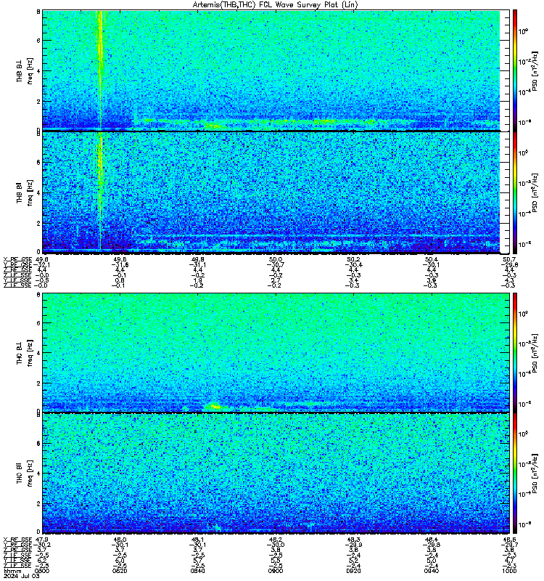
Task: Click the '0820' time tick label
Action: coord(120,571)
